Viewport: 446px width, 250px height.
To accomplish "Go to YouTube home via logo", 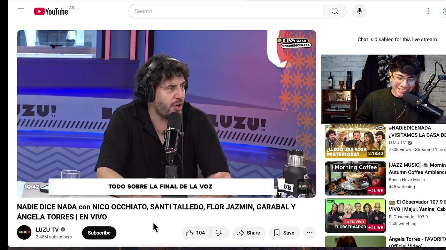I will (51, 11).
